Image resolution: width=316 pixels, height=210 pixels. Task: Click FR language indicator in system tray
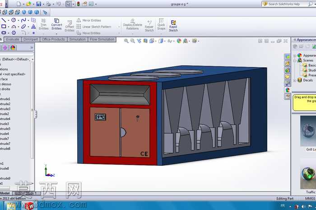pyautogui.click(x=283, y=205)
